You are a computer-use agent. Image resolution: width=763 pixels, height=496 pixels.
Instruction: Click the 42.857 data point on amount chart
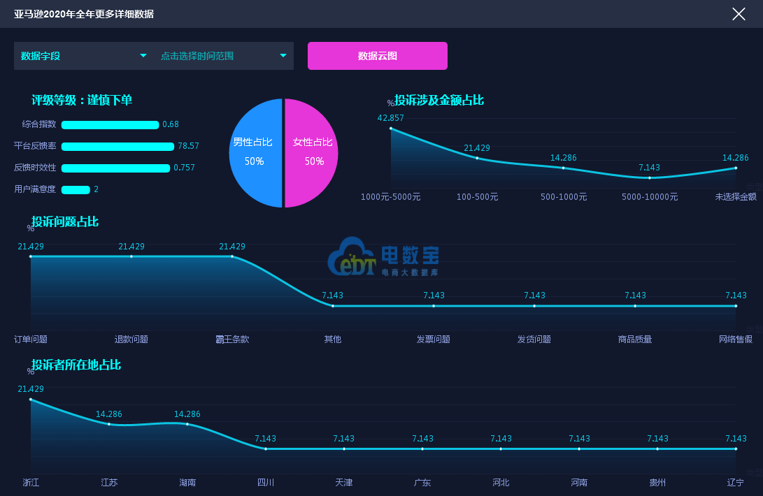(x=391, y=129)
